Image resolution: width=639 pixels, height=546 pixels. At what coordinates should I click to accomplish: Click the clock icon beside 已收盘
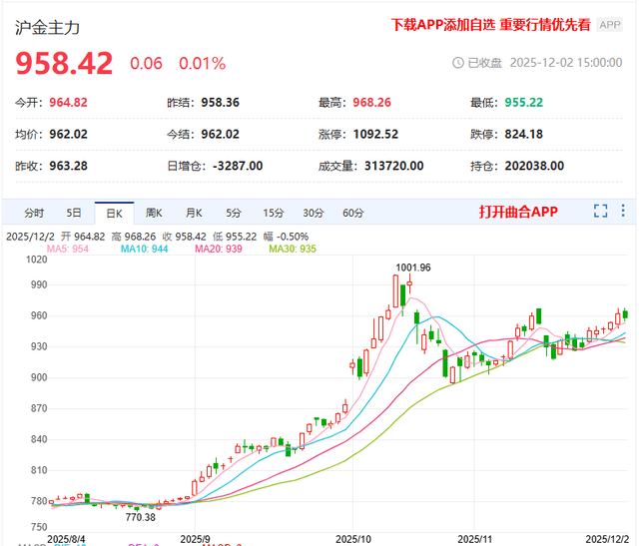(458, 62)
